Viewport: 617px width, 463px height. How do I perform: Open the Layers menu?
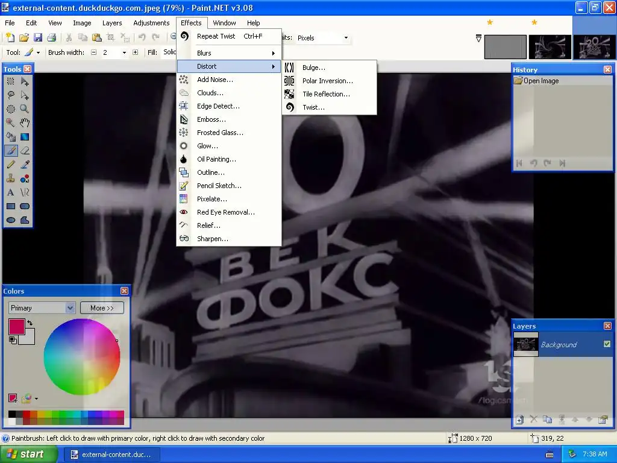click(112, 23)
